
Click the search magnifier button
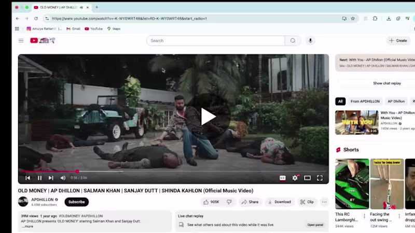click(x=293, y=41)
